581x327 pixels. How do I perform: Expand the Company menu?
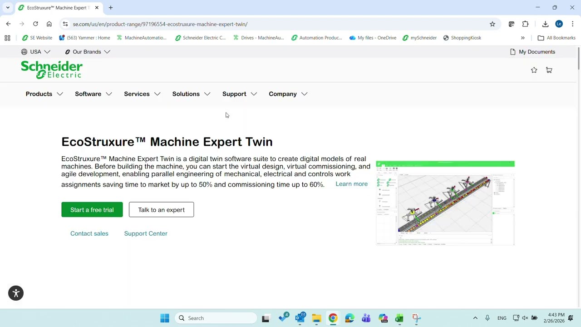[288, 94]
